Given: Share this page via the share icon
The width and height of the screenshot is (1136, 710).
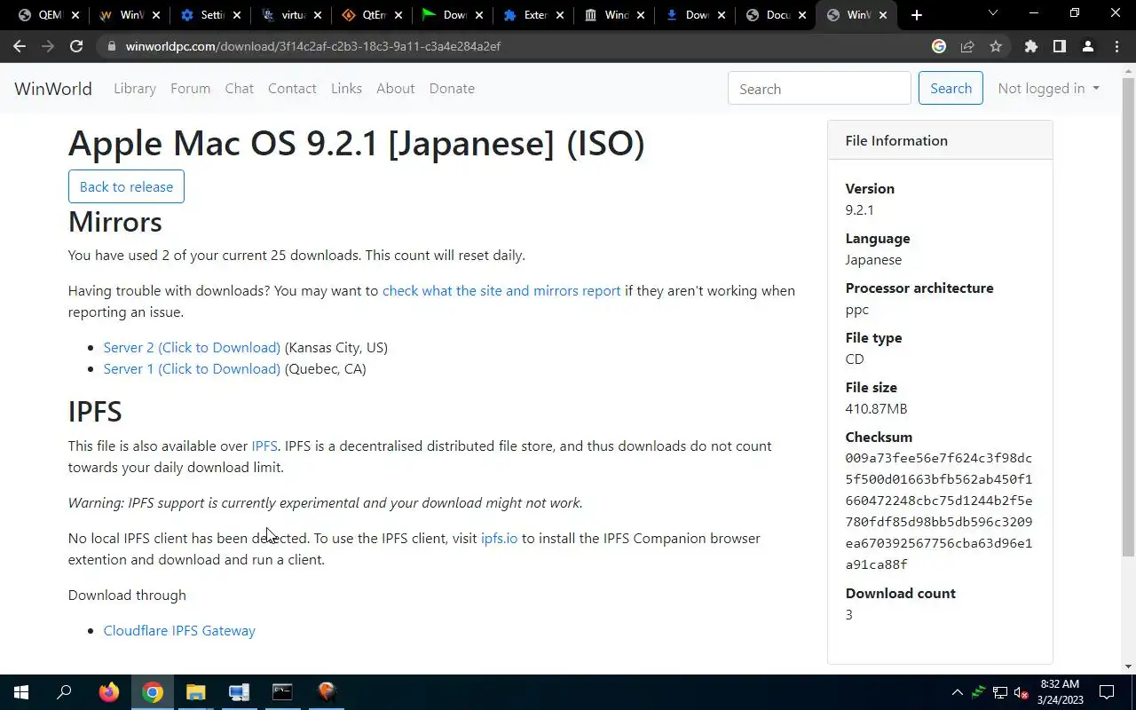Looking at the screenshot, I should [x=967, y=46].
